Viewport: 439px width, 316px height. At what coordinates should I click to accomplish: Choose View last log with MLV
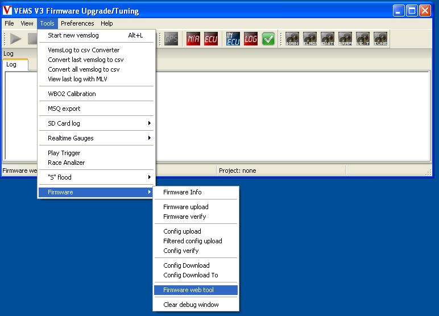point(96,79)
